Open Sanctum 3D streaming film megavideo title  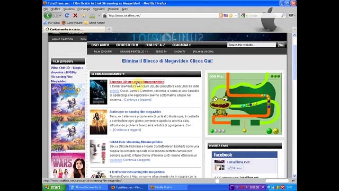(x=137, y=82)
